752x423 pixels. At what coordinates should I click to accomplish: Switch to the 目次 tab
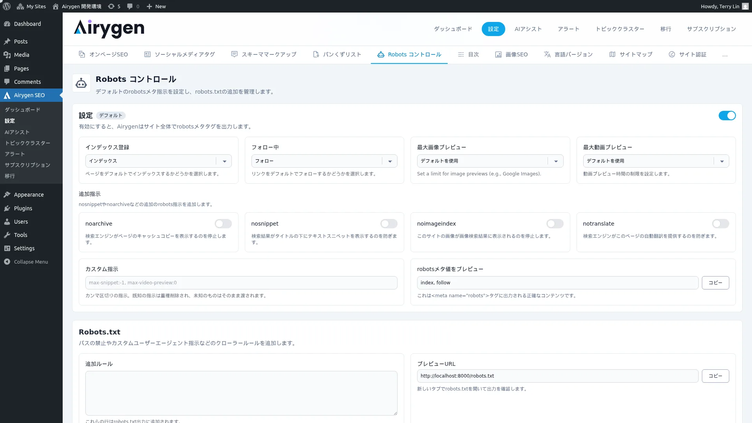tap(468, 54)
